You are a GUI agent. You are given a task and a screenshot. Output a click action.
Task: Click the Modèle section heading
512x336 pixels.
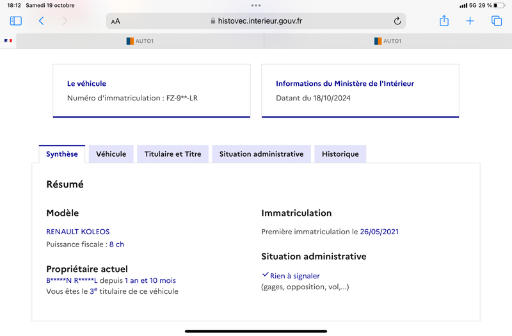tap(63, 213)
